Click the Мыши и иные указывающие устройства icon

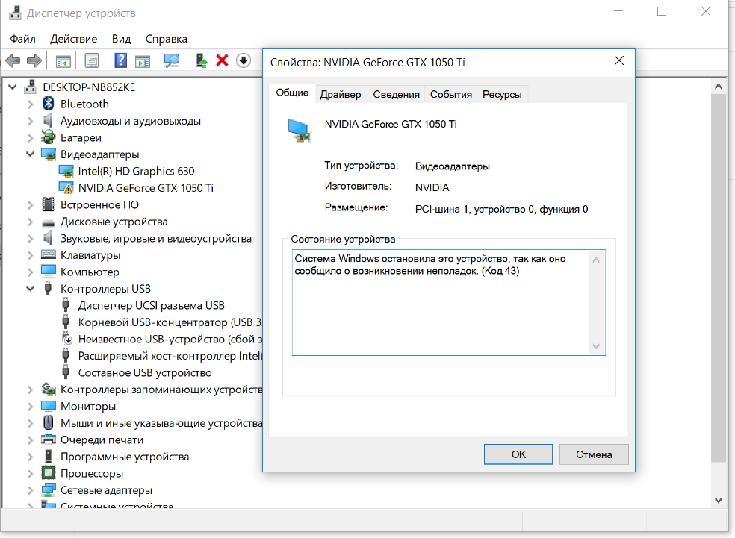[49, 422]
